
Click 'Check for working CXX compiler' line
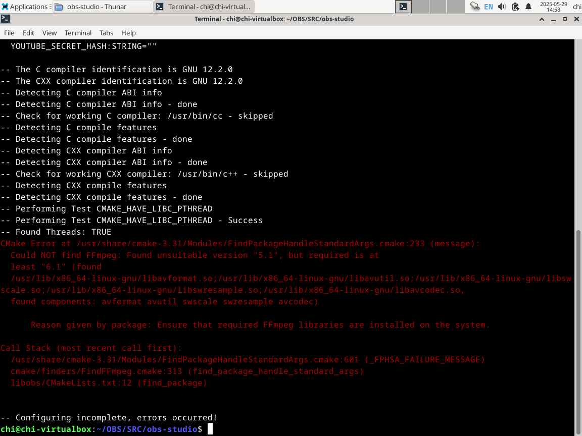pyautogui.click(x=144, y=174)
